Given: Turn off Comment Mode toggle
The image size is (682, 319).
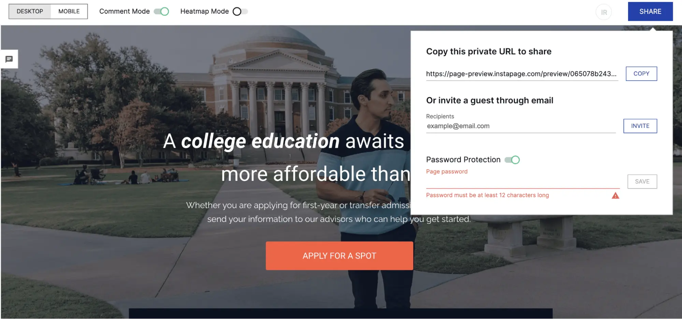Looking at the screenshot, I should click(161, 11).
